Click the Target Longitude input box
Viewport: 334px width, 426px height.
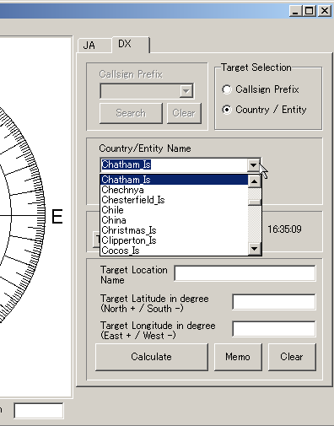tap(274, 329)
